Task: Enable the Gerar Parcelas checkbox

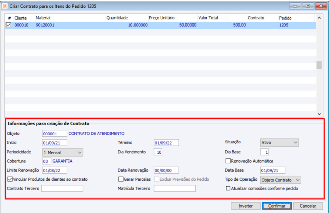Action: tap(121, 179)
